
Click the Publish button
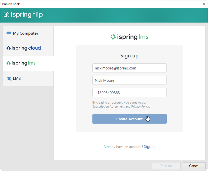[166, 166]
